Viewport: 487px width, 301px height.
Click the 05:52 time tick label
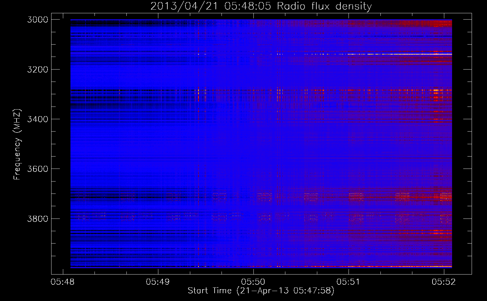444,282
